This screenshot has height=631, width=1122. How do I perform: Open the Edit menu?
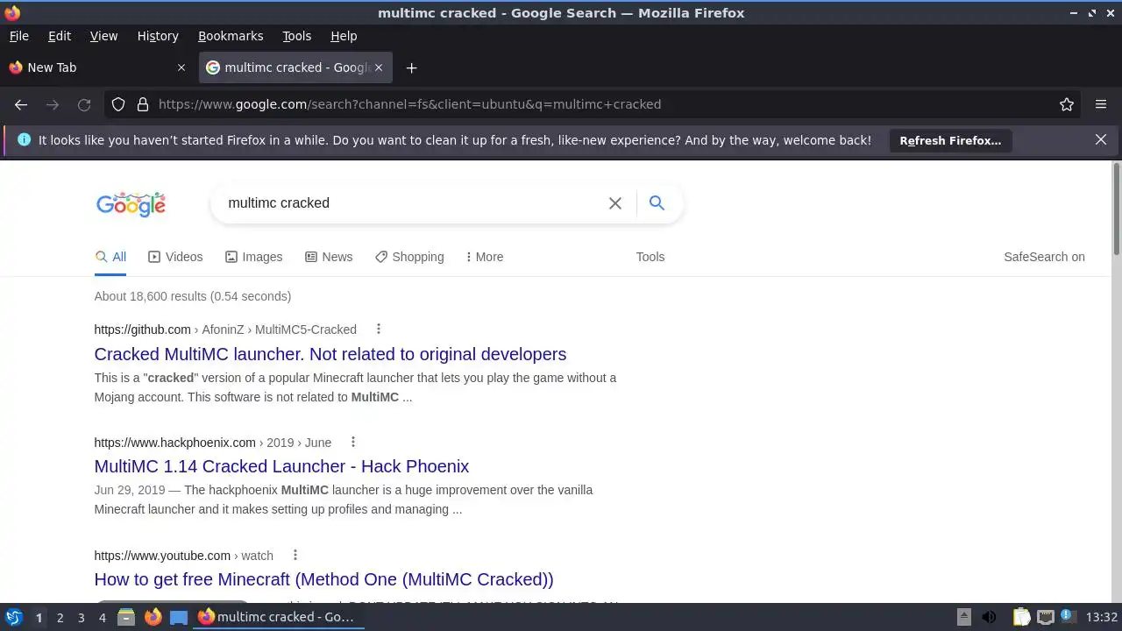60,36
